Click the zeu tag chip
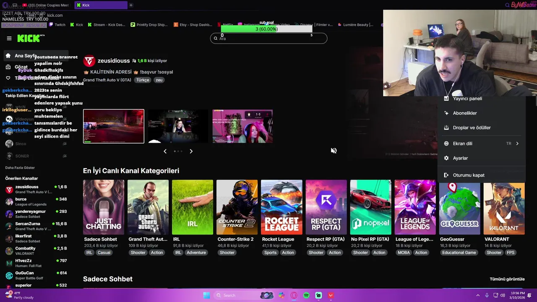Screen dimensions: 537x302 pyautogui.click(x=159, y=80)
